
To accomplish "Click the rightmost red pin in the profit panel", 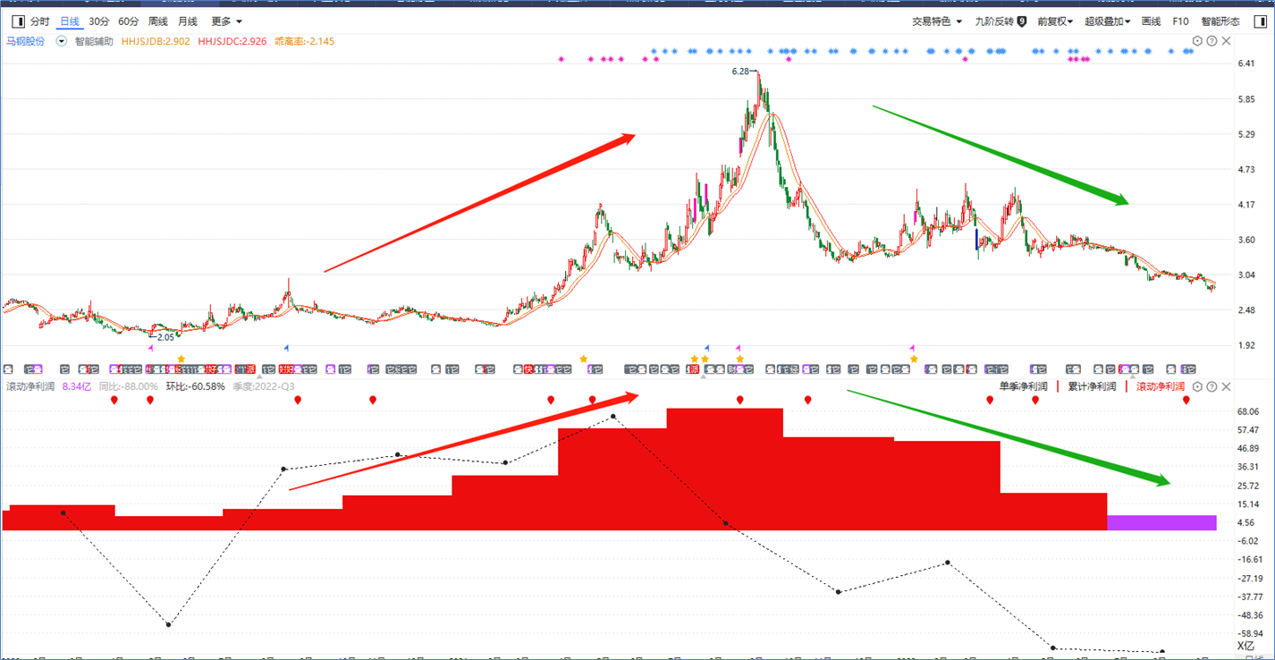I will click(x=1186, y=401).
